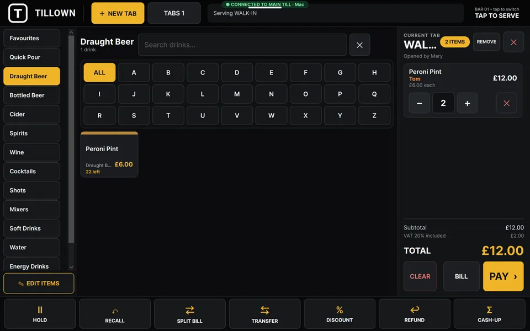Select Shots category
The width and height of the screenshot is (530, 331).
(x=32, y=190)
